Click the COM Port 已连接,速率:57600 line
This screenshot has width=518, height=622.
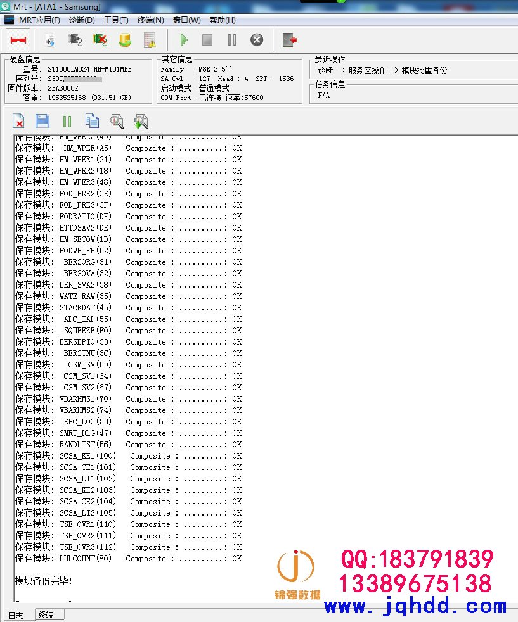pos(212,98)
